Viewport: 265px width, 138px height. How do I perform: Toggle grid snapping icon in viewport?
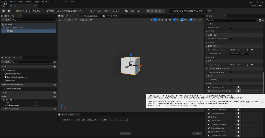174,20
